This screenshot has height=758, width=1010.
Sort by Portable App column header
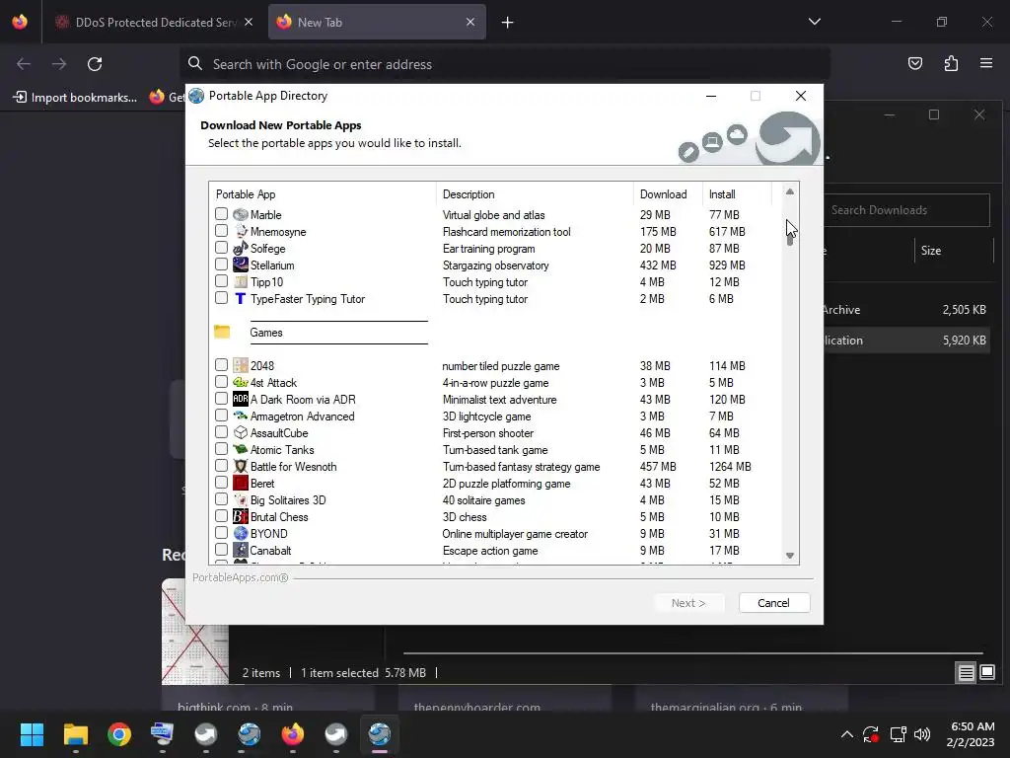tap(323, 194)
